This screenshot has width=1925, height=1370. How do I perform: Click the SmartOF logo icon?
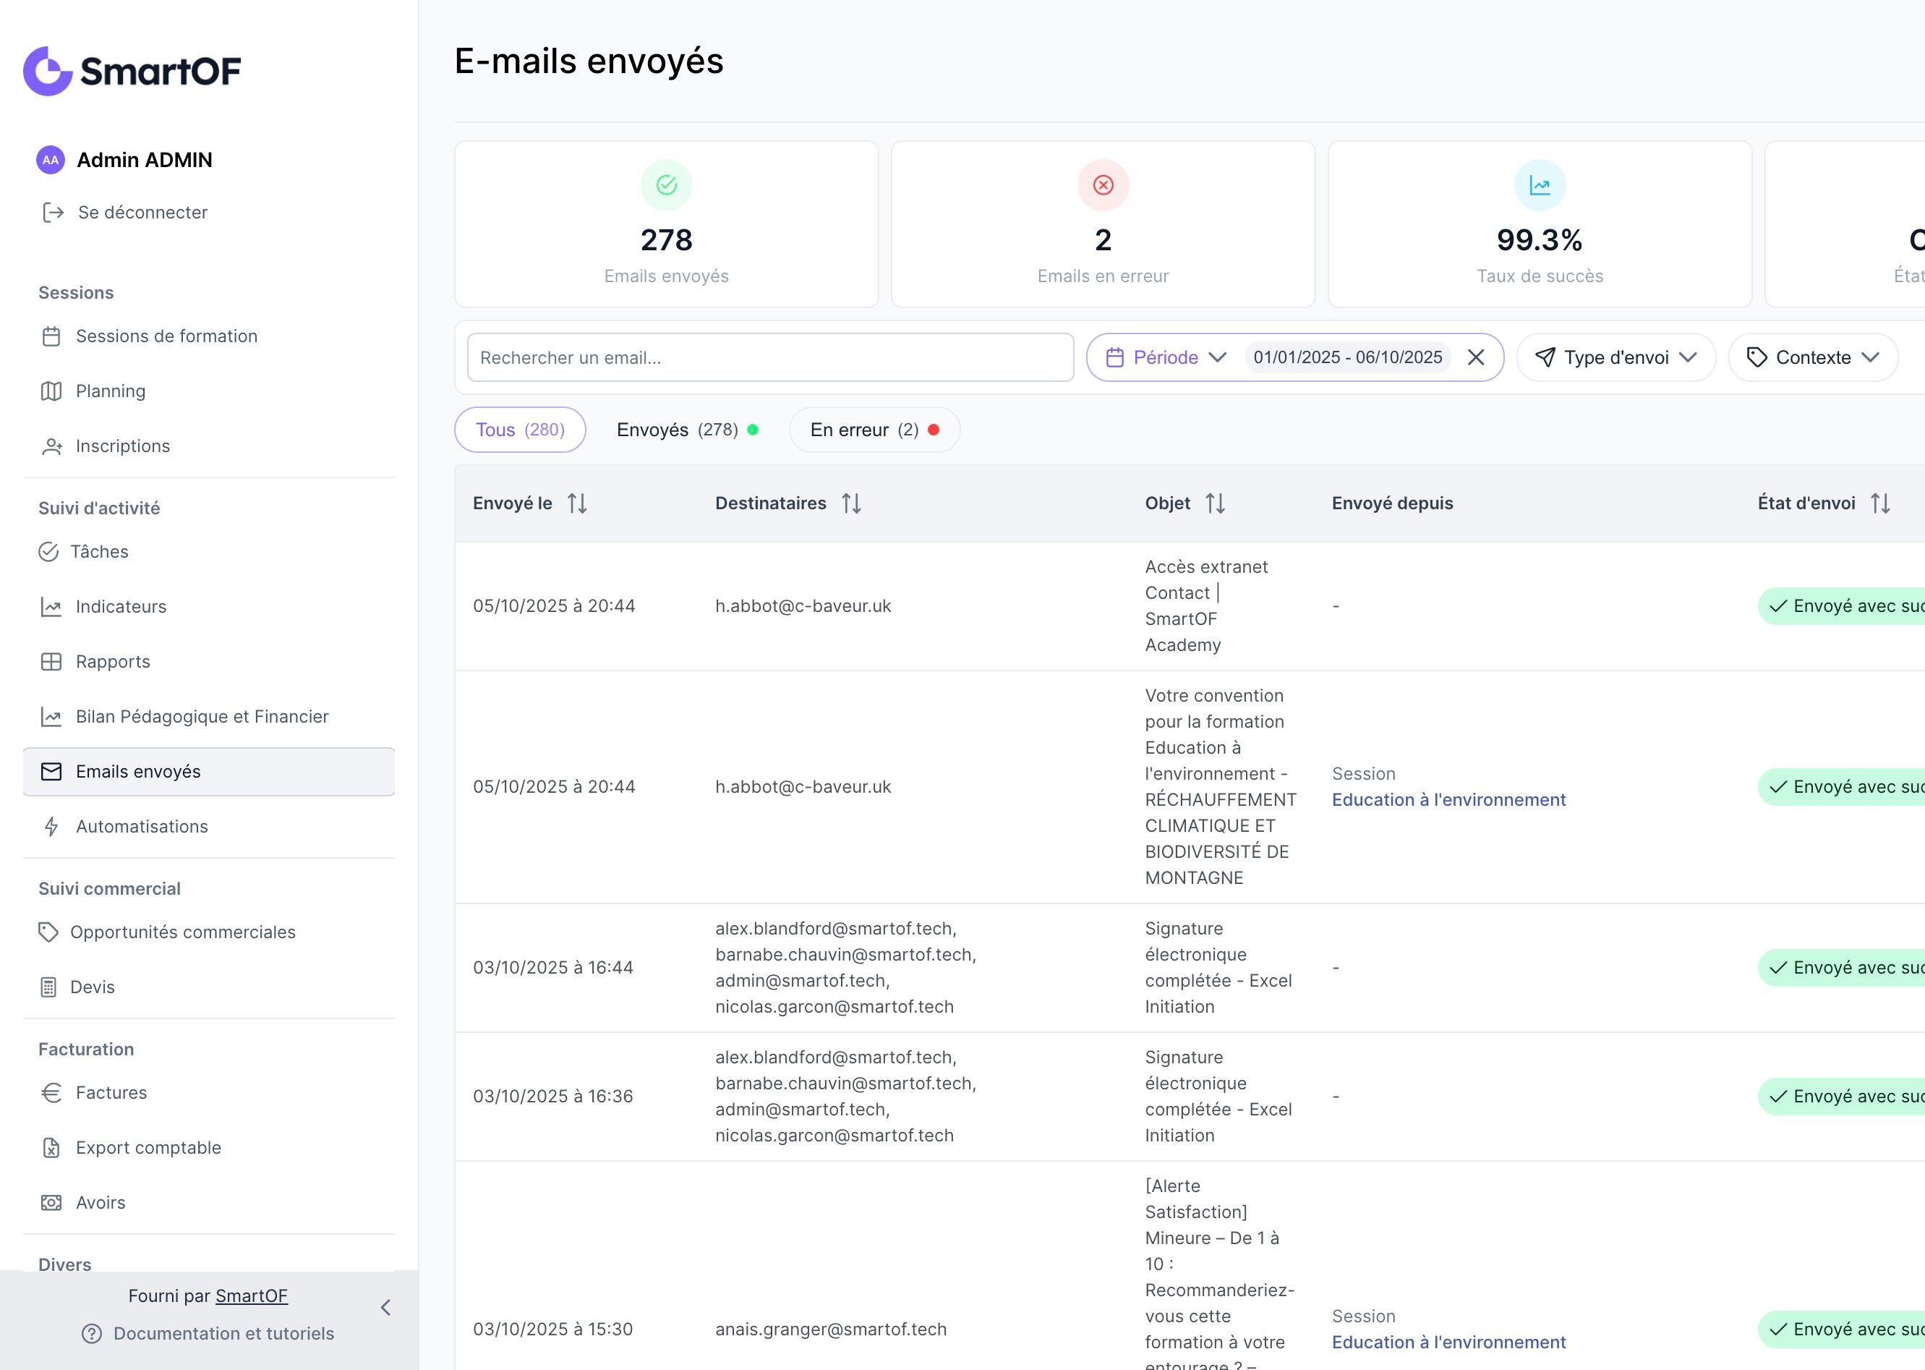pyautogui.click(x=48, y=71)
